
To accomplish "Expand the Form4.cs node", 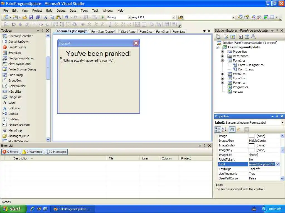I will pos(222,83).
